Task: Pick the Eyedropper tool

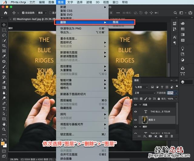Action: 4,56
